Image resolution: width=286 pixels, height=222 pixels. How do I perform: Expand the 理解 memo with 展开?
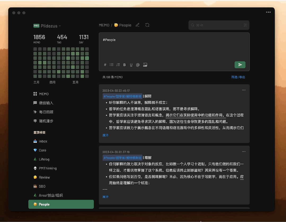pos(105,197)
